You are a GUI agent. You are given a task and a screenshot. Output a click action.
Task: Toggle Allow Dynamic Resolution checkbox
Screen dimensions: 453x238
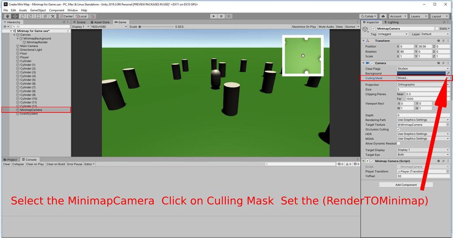[399, 143]
